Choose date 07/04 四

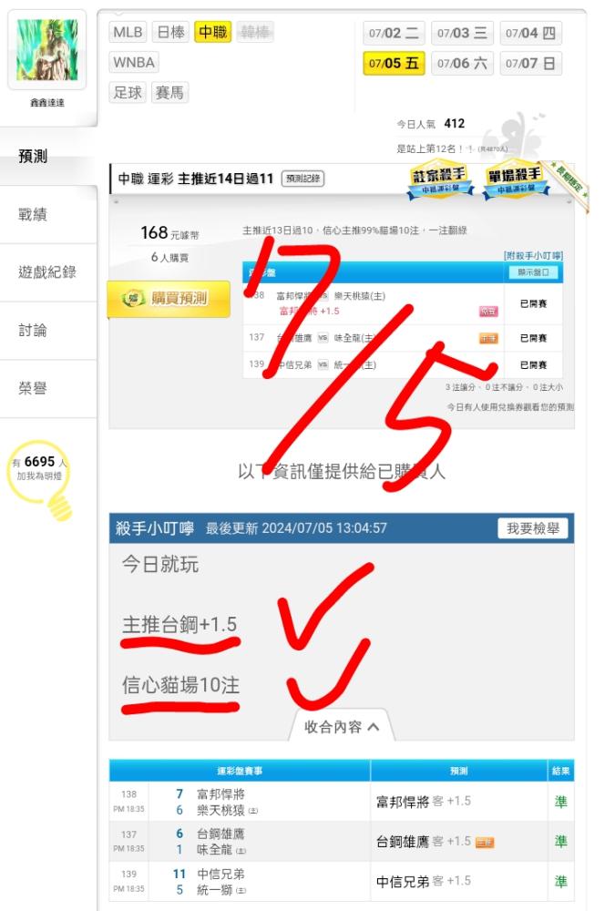point(530,33)
